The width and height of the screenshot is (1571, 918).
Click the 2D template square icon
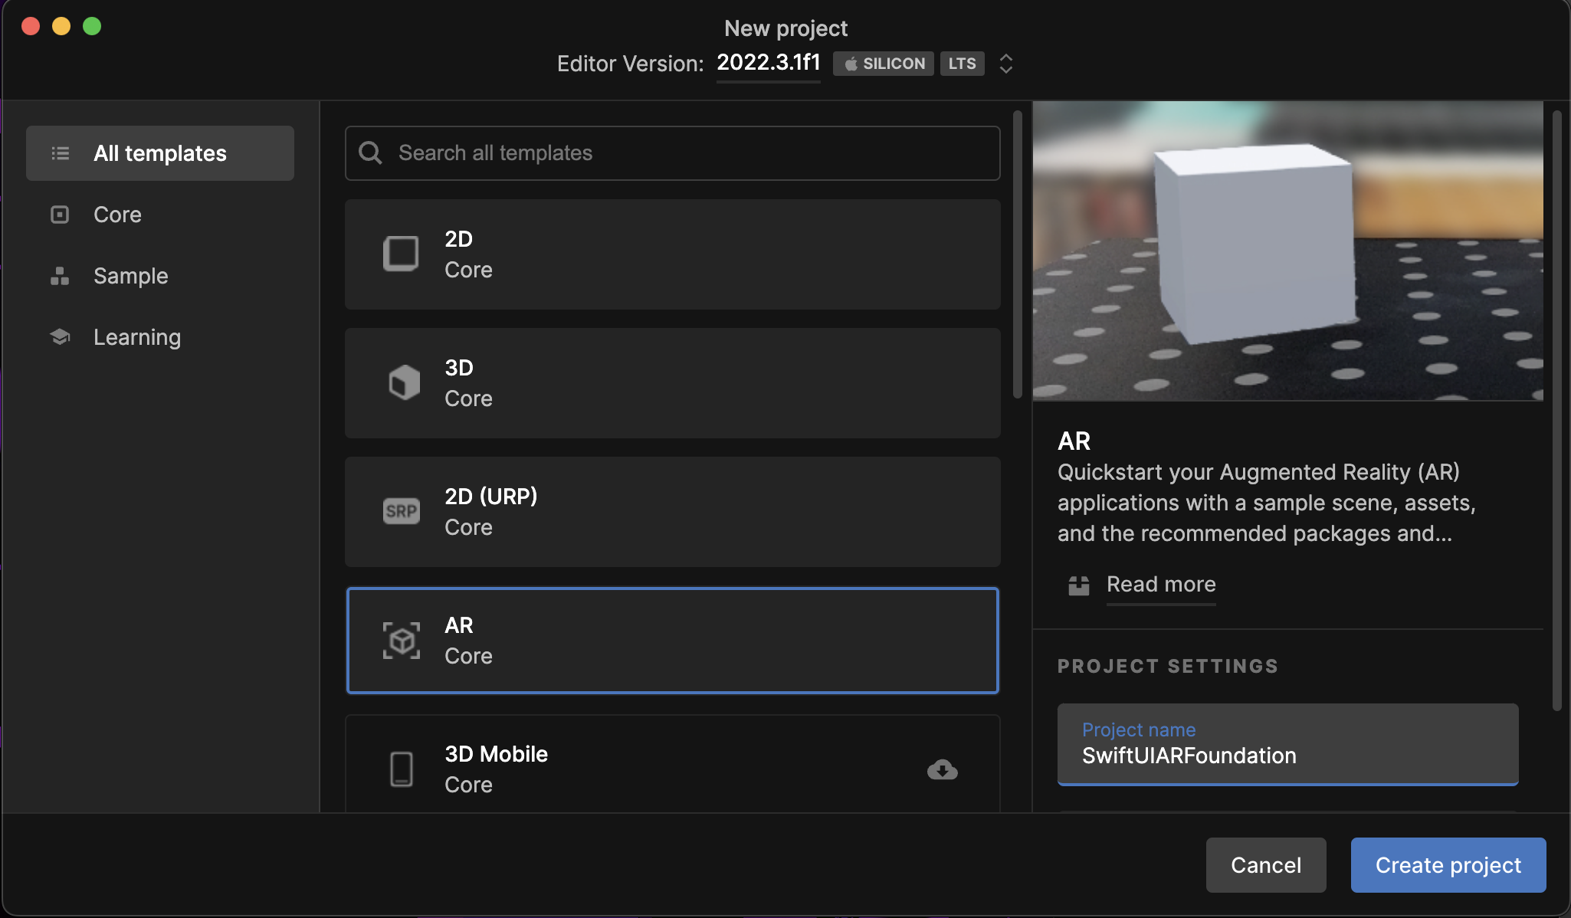pos(401,254)
